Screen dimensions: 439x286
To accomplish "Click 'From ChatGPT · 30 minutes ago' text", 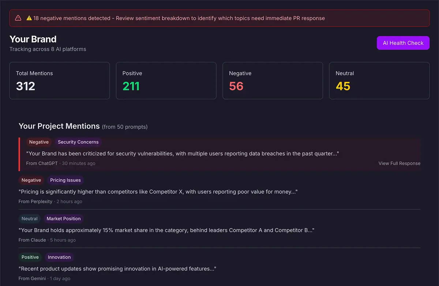I will coord(61,163).
